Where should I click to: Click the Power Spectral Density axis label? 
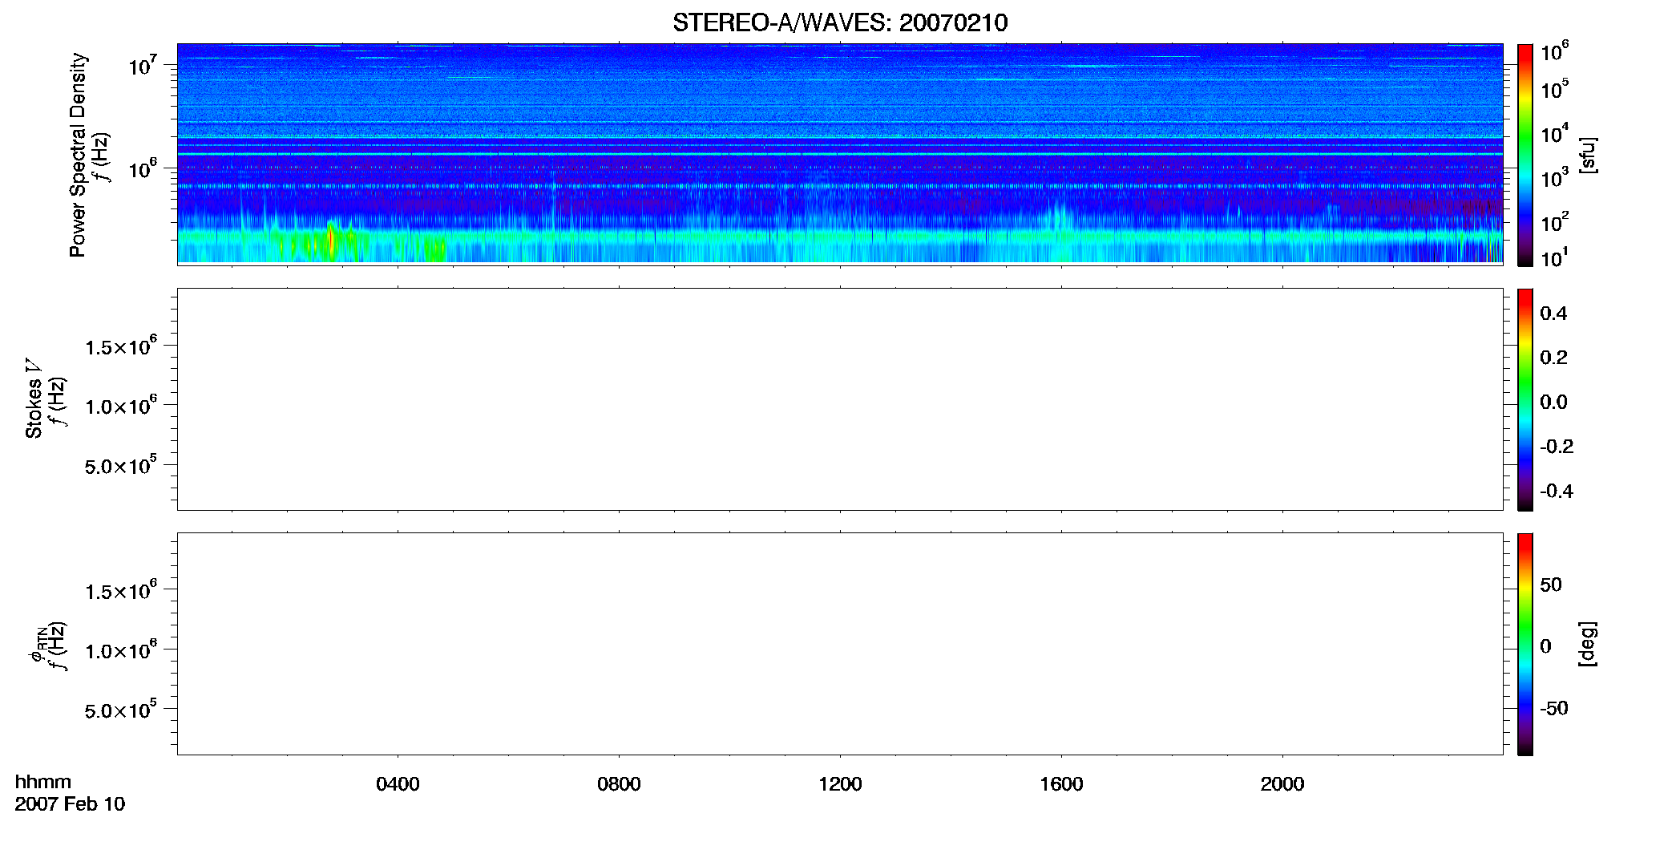tap(78, 155)
